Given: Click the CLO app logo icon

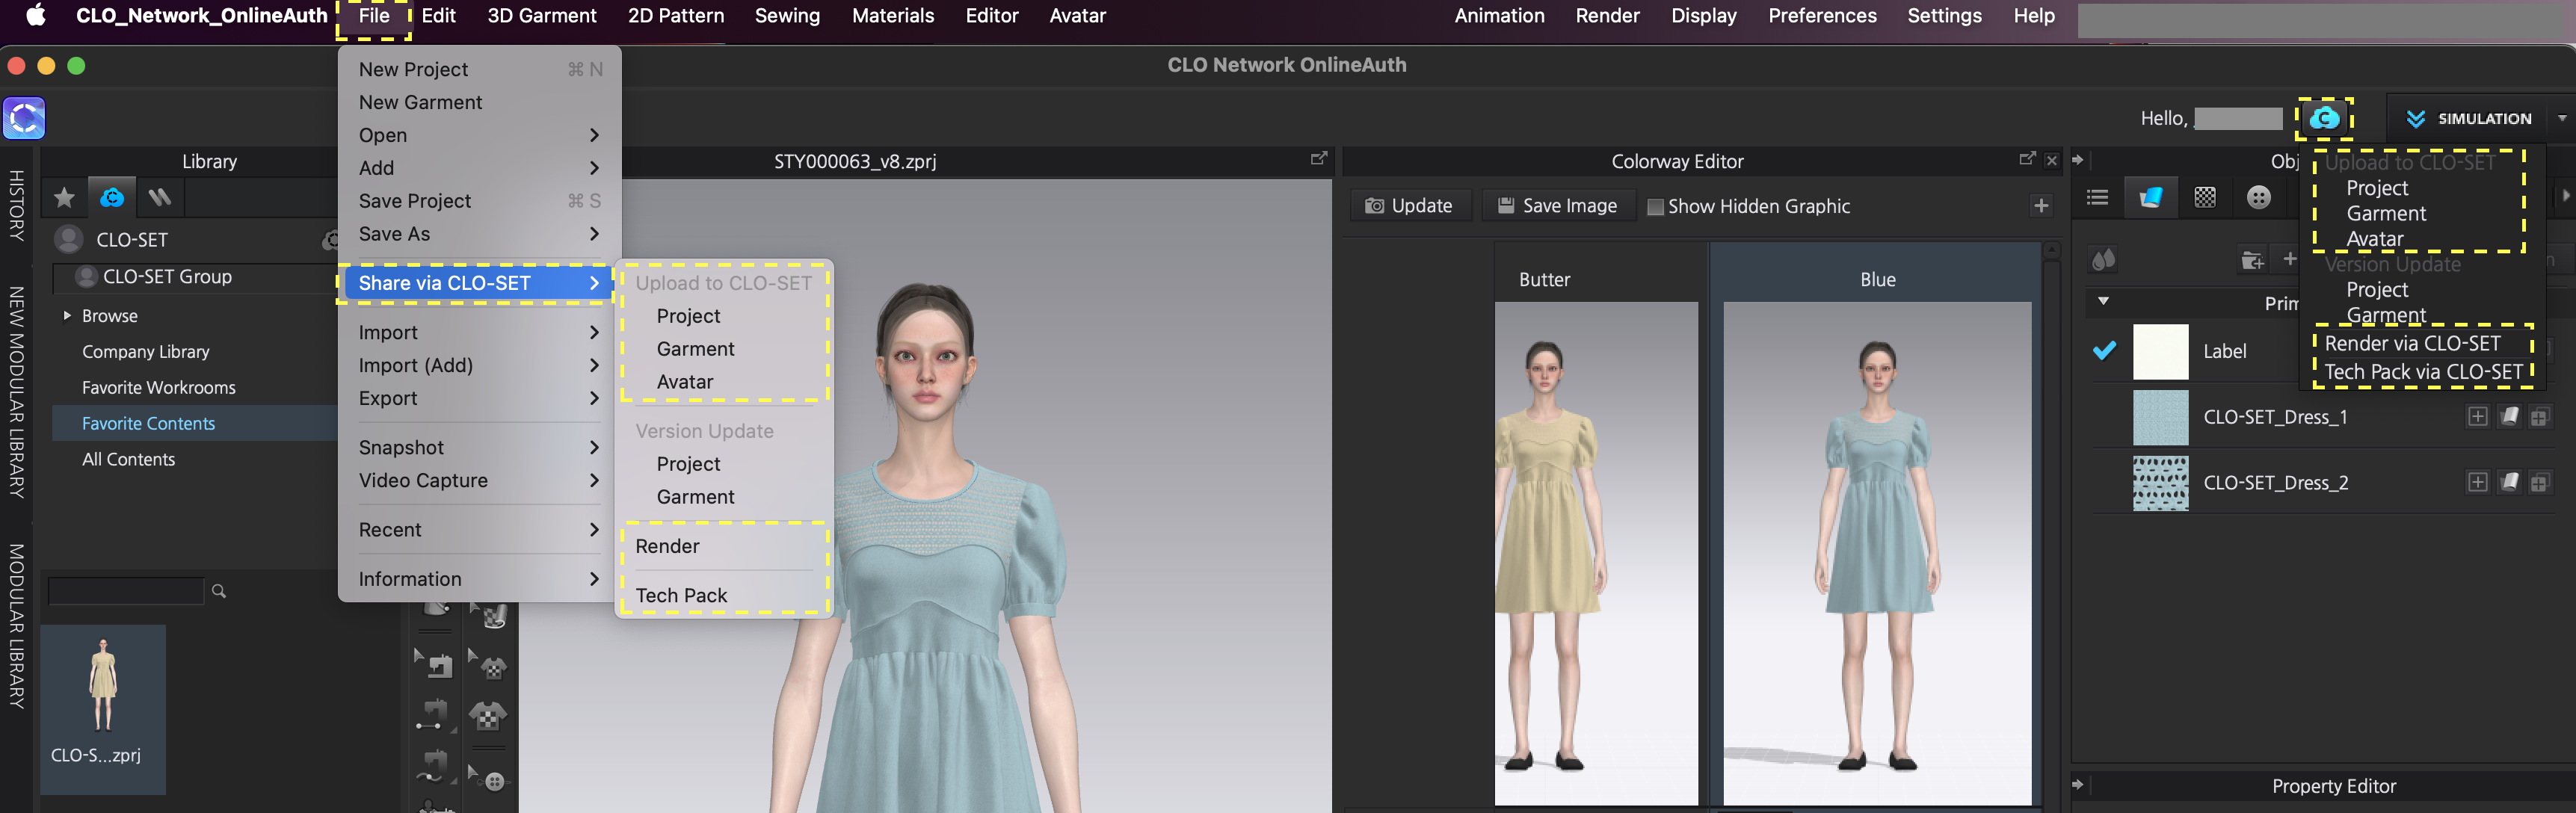Looking at the screenshot, I should (24, 118).
